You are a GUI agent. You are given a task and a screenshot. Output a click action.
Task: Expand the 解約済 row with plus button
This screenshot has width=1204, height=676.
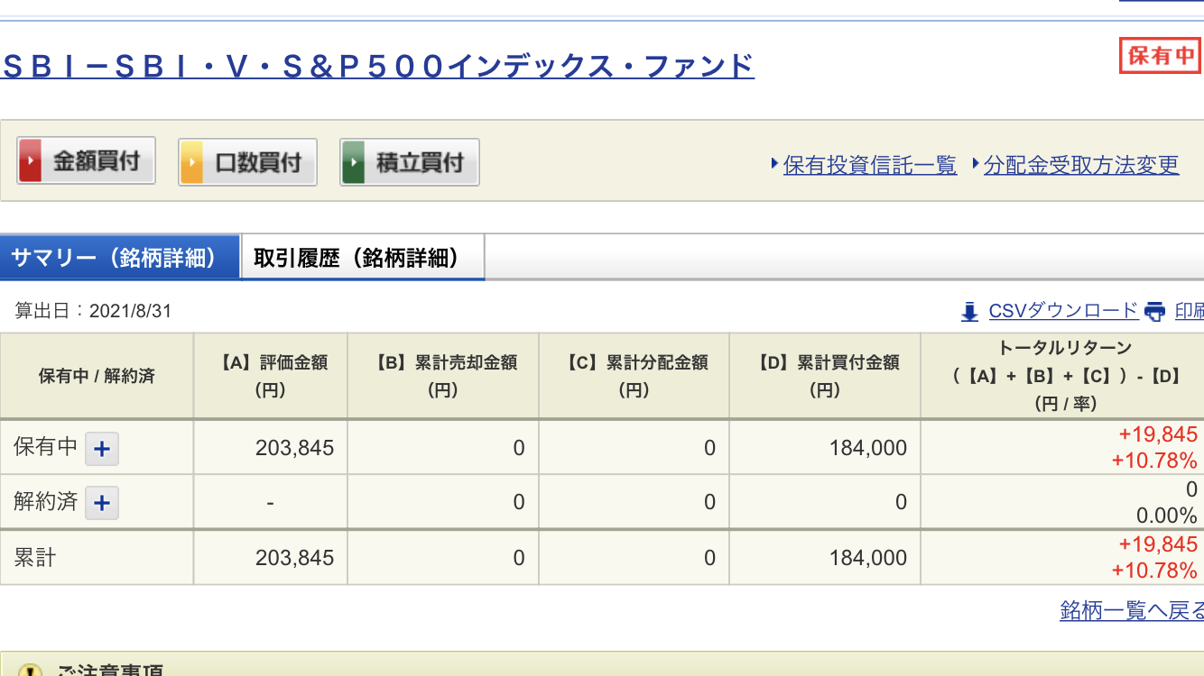[x=102, y=503]
